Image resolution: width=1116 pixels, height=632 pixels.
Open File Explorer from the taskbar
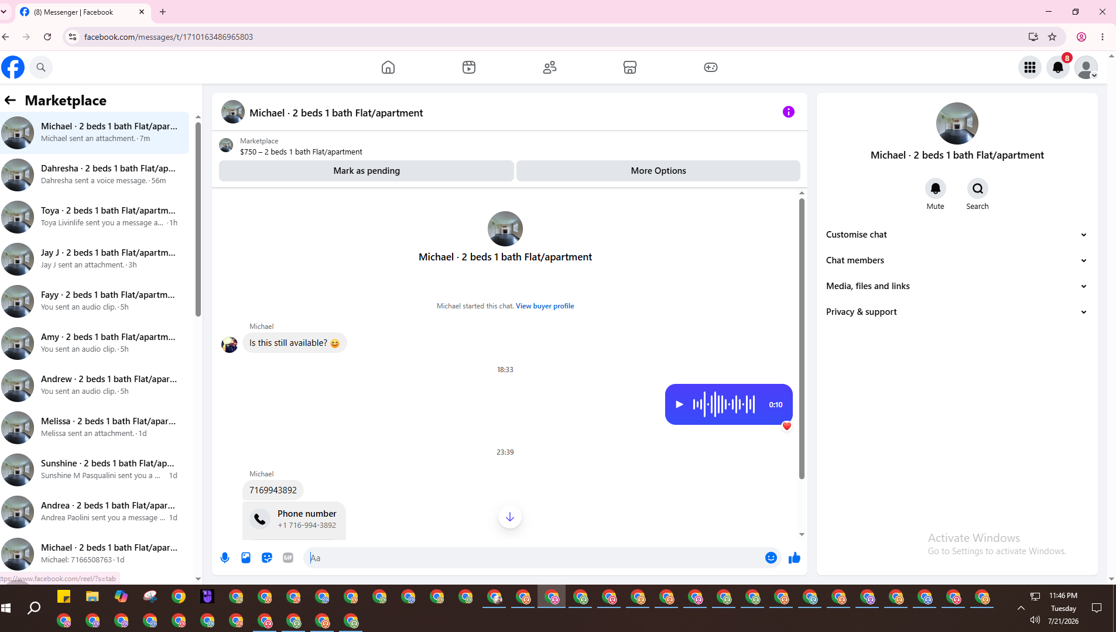[92, 596]
